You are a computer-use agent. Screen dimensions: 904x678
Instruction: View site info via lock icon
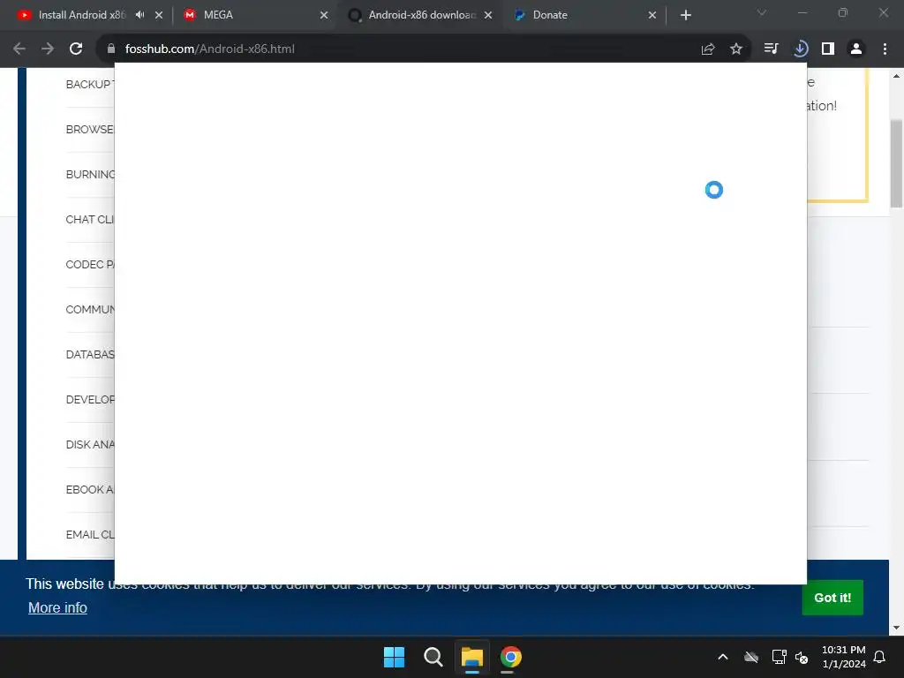(111, 49)
